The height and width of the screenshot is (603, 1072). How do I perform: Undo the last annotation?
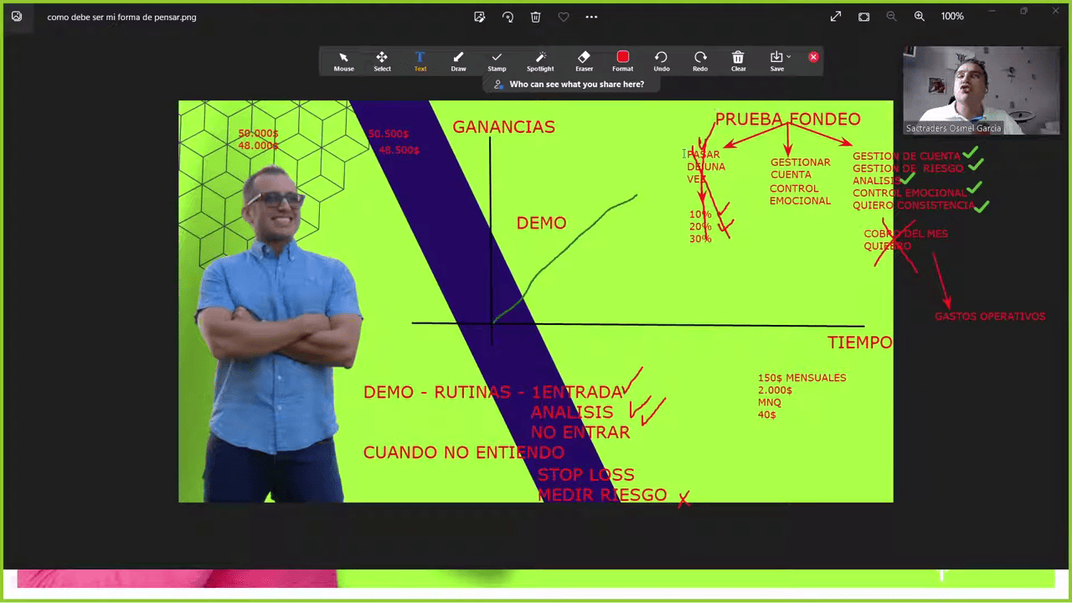(x=661, y=61)
